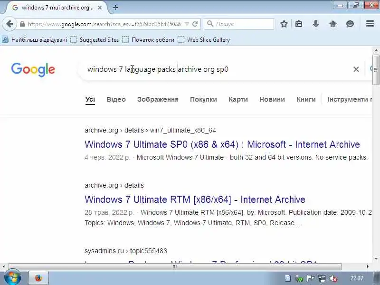Bookmark this page with the star icon

(284, 24)
